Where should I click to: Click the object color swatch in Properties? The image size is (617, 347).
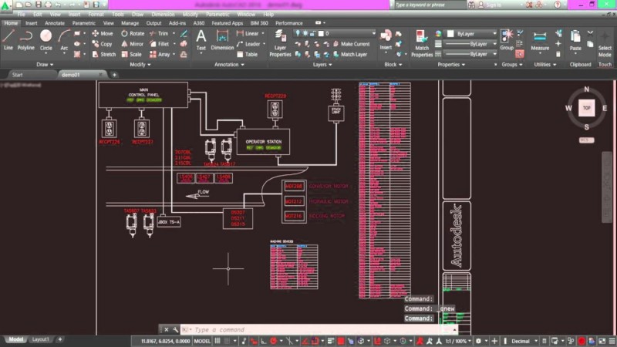pyautogui.click(x=450, y=34)
